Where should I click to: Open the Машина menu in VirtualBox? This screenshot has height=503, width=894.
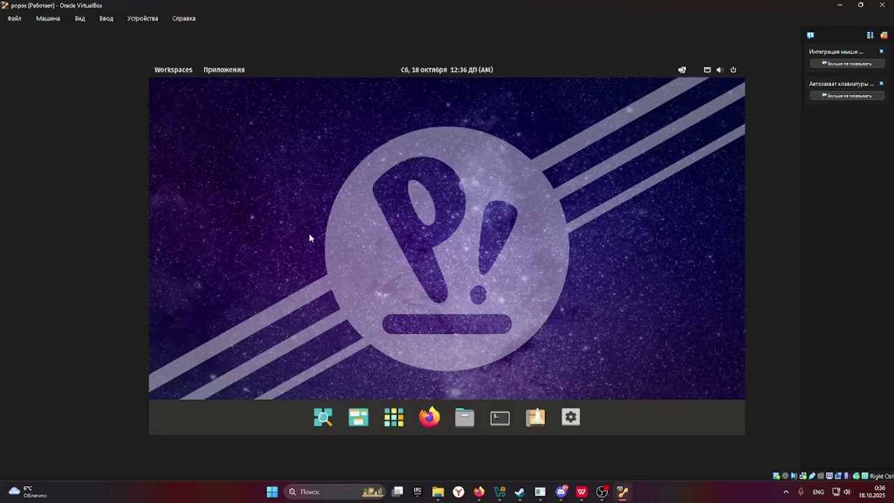tap(48, 19)
